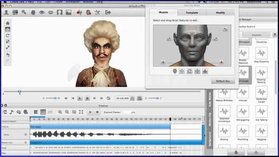Click the face fitting editor icon
Image resolution: width=279 pixels, height=157 pixels.
[x=15, y=12]
